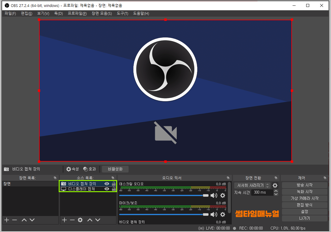Image resolution: width=331 pixels, height=232 pixels.
Task: Open the 보기(V) menu
Action: click(x=43, y=14)
